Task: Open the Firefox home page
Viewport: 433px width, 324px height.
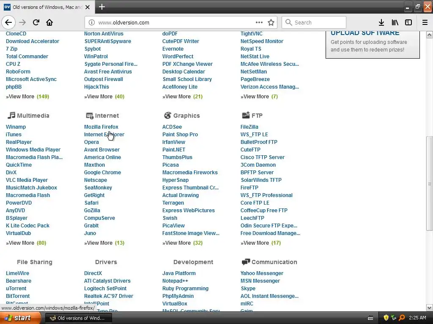Action: [49, 22]
